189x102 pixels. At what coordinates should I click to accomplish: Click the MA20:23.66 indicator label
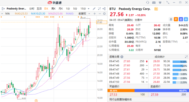55,14
